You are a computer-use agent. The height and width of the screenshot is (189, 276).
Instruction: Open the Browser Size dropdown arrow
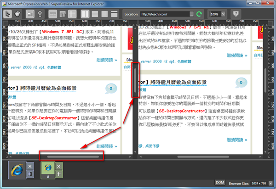coord(270,183)
